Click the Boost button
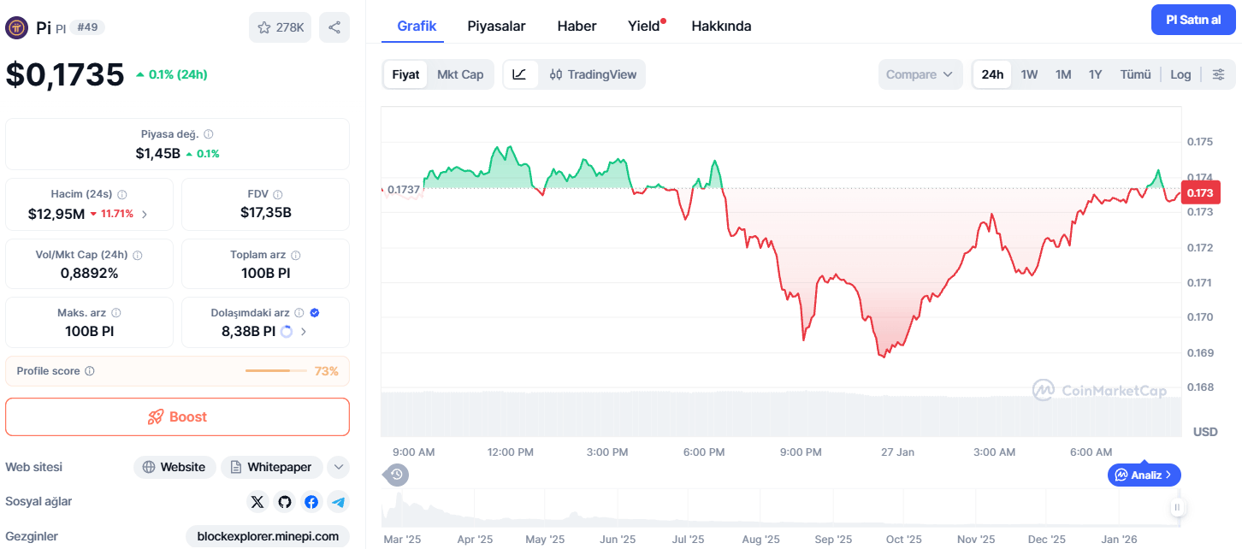Image resolution: width=1242 pixels, height=549 pixels. click(178, 416)
